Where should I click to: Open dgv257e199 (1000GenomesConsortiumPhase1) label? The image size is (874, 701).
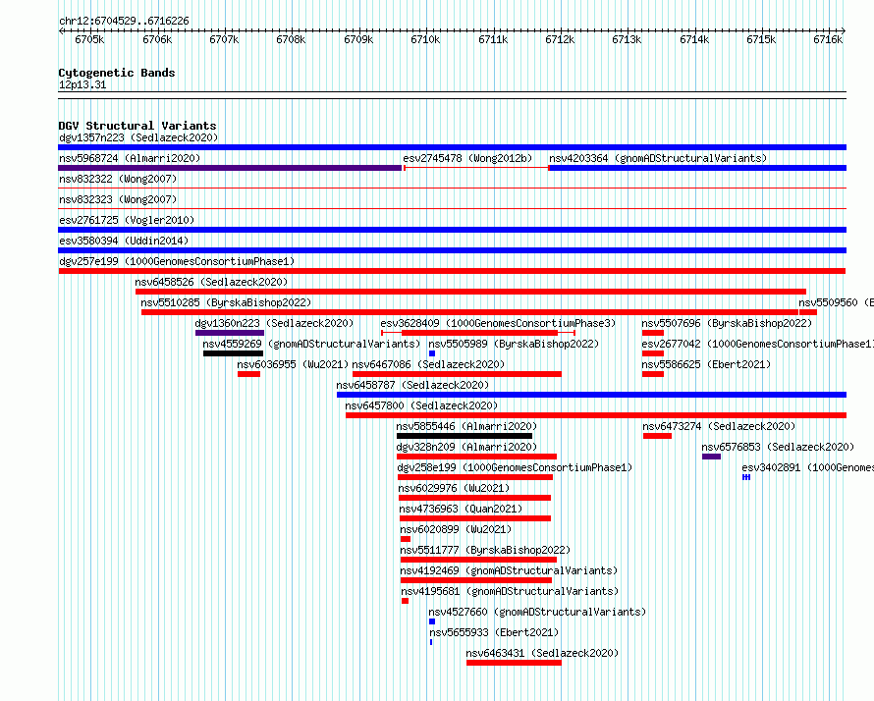[177, 261]
